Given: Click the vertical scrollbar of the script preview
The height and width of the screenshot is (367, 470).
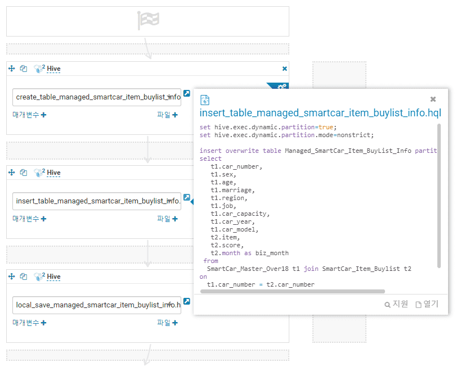Looking at the screenshot, I should pyautogui.click(x=439, y=196).
